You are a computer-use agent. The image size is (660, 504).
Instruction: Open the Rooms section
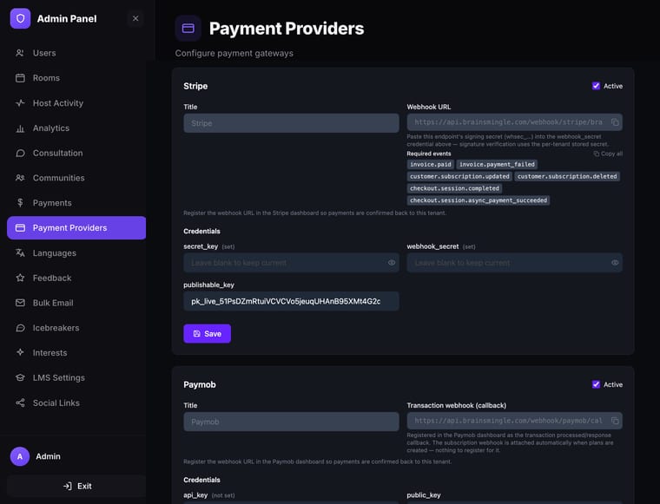(x=76, y=78)
